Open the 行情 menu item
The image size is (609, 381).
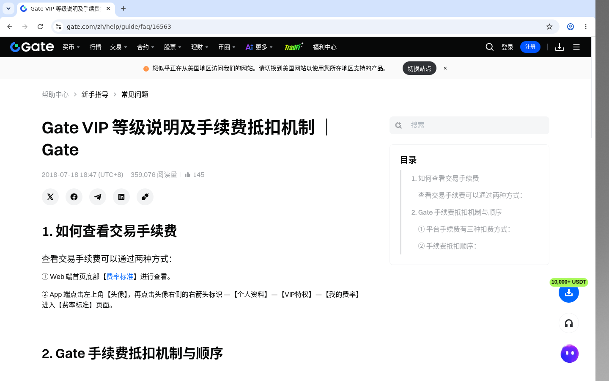[x=96, y=47]
